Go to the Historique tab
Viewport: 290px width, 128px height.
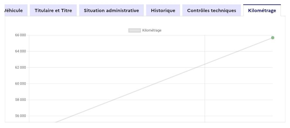tap(163, 10)
